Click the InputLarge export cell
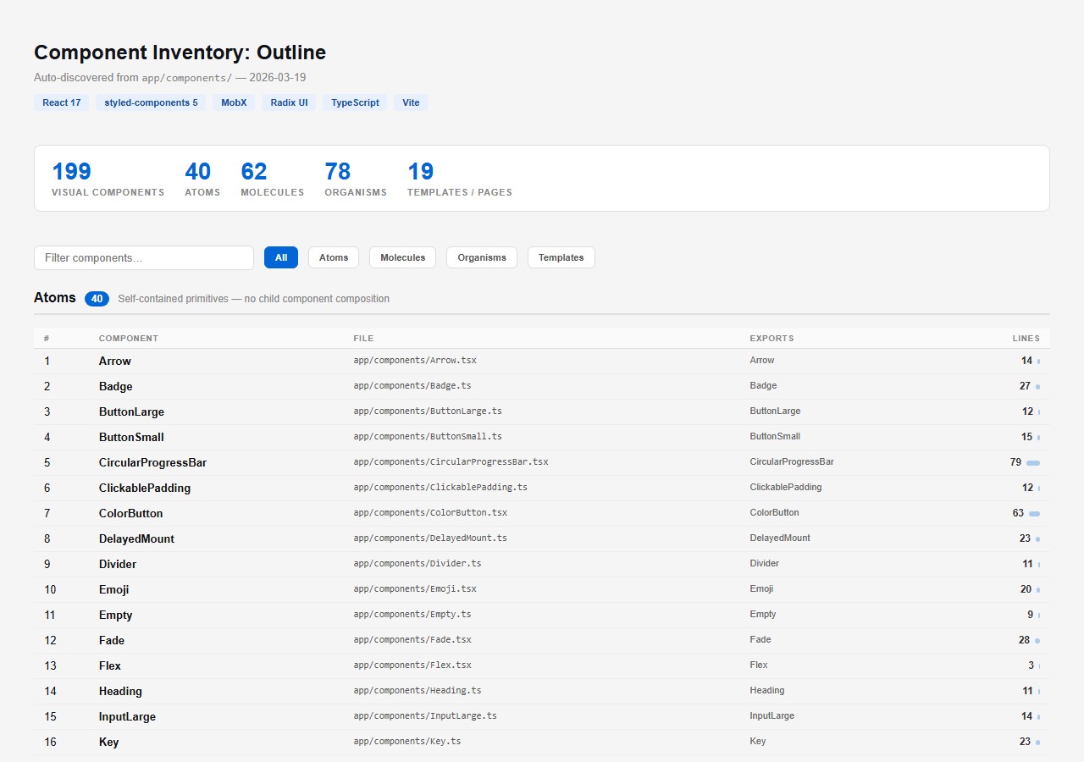Image resolution: width=1084 pixels, height=762 pixels. 772,716
